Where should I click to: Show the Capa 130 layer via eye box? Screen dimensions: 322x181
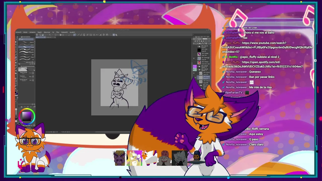[194, 54]
